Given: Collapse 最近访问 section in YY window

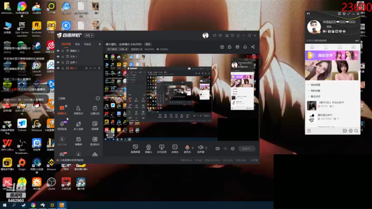Looking at the screenshot, I should (314, 96).
